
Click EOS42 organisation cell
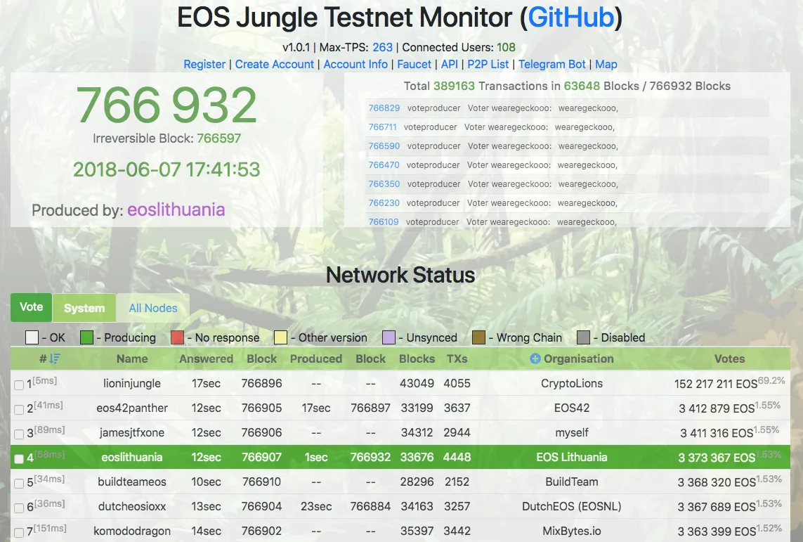(572, 408)
